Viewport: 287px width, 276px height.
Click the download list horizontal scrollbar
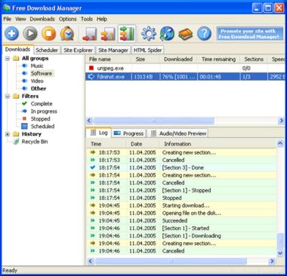185,121
